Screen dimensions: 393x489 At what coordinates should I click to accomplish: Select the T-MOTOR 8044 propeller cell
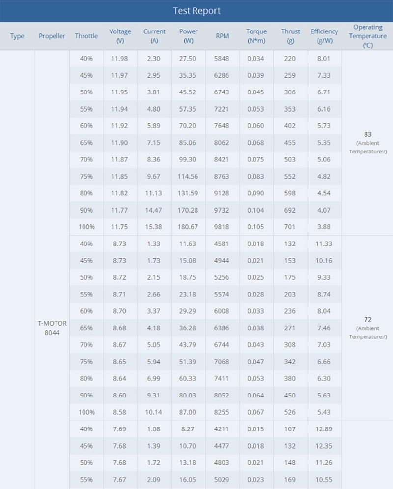52,327
